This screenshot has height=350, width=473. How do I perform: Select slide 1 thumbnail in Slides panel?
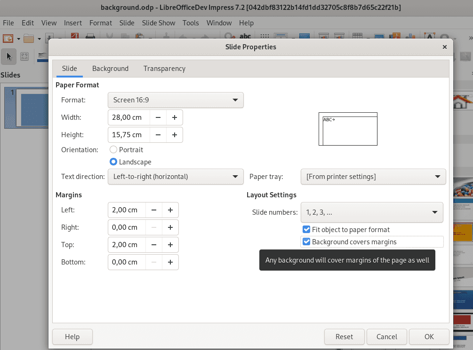click(26, 108)
